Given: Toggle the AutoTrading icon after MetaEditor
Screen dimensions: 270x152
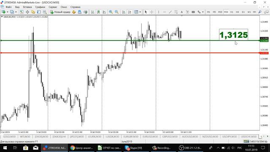Looking at the screenshot, I should click(x=80, y=12).
